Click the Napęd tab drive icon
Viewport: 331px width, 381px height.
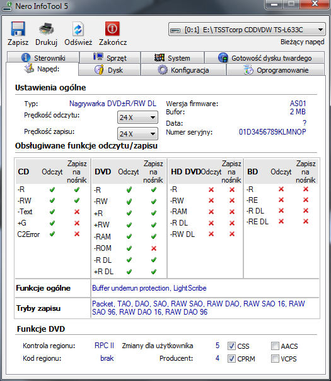(29, 68)
